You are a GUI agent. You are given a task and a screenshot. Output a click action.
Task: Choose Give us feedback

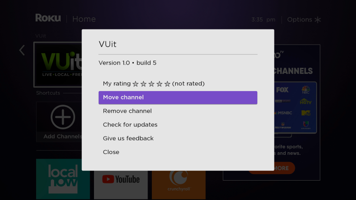[x=178, y=138]
